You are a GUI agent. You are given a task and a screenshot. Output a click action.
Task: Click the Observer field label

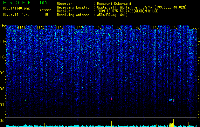[65, 3]
